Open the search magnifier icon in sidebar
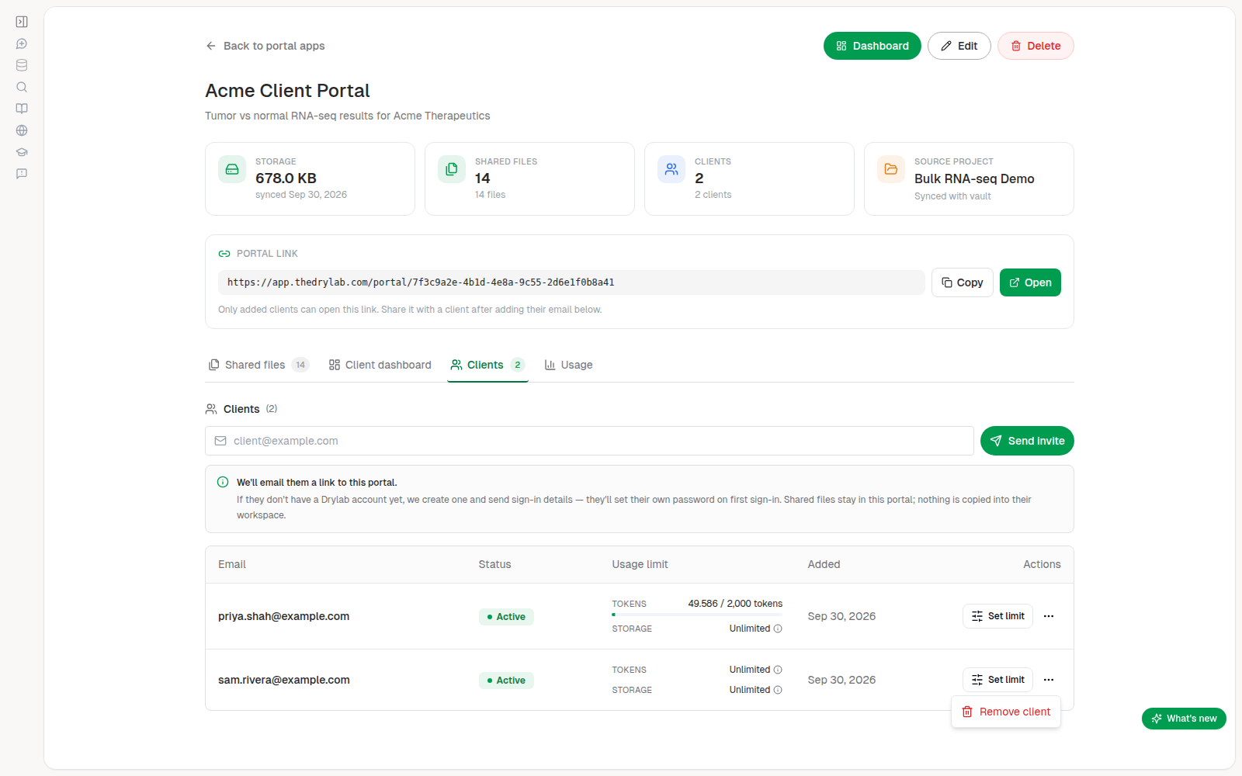The width and height of the screenshot is (1242, 776). pyautogui.click(x=22, y=87)
